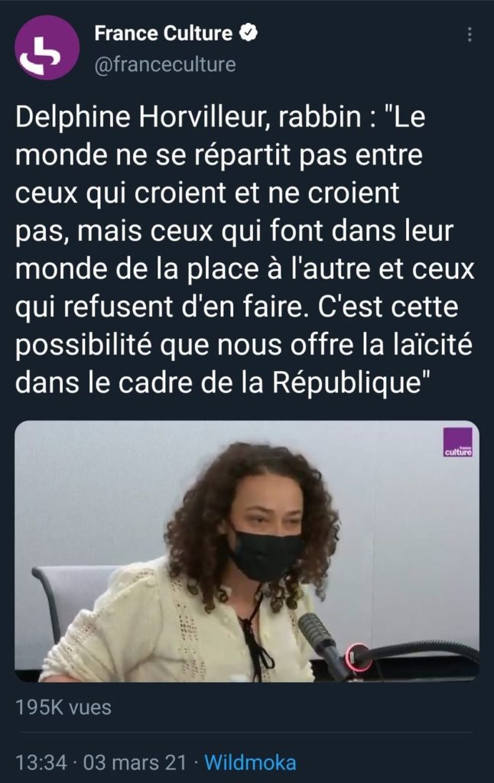Play the embedded interview video
The image size is (494, 783).
247,551
